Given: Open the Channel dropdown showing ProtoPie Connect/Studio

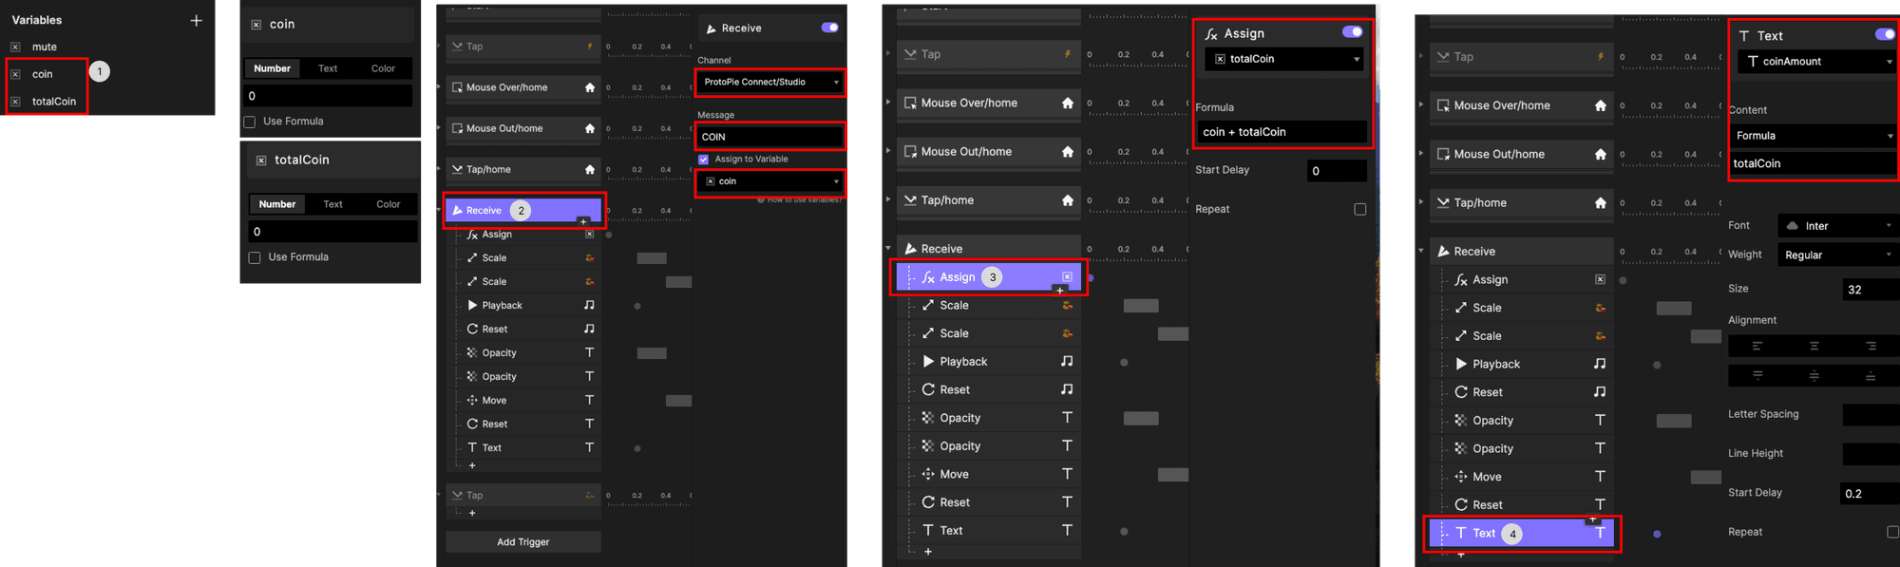Looking at the screenshot, I should [769, 83].
